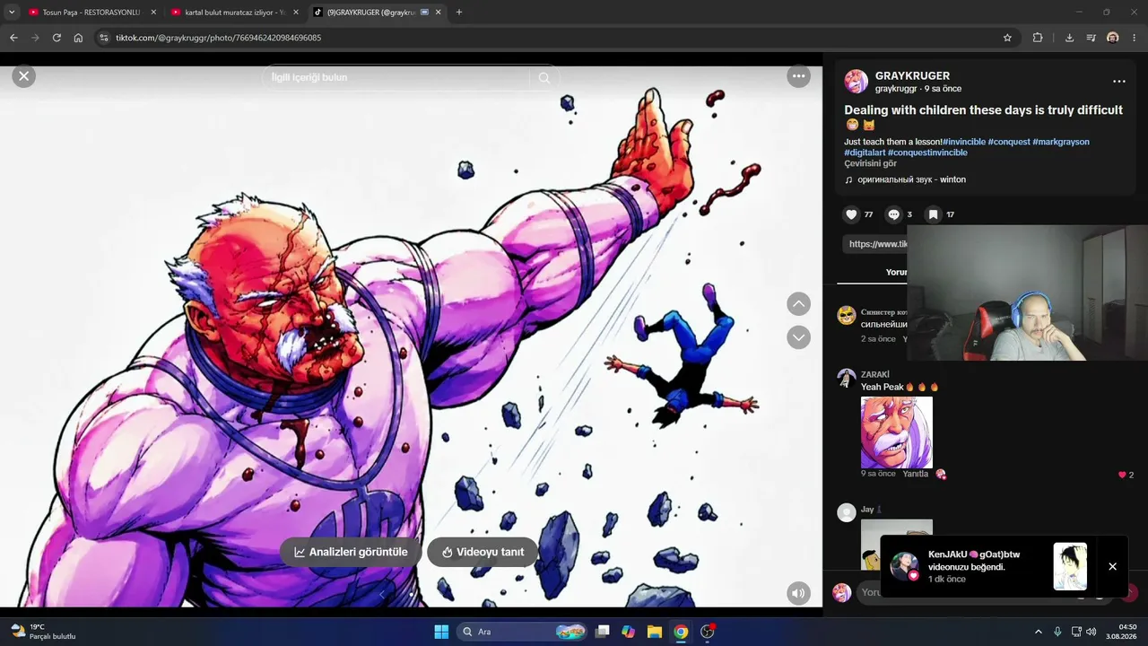The height and width of the screenshot is (646, 1148).
Task: Open the Chrome profile avatar
Action: (1113, 38)
